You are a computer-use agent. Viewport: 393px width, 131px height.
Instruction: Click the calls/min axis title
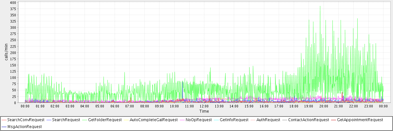(x=6, y=52)
